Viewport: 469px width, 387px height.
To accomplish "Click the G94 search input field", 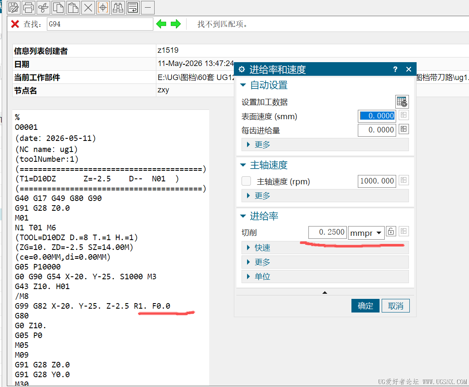I will pyautogui.click(x=100, y=24).
